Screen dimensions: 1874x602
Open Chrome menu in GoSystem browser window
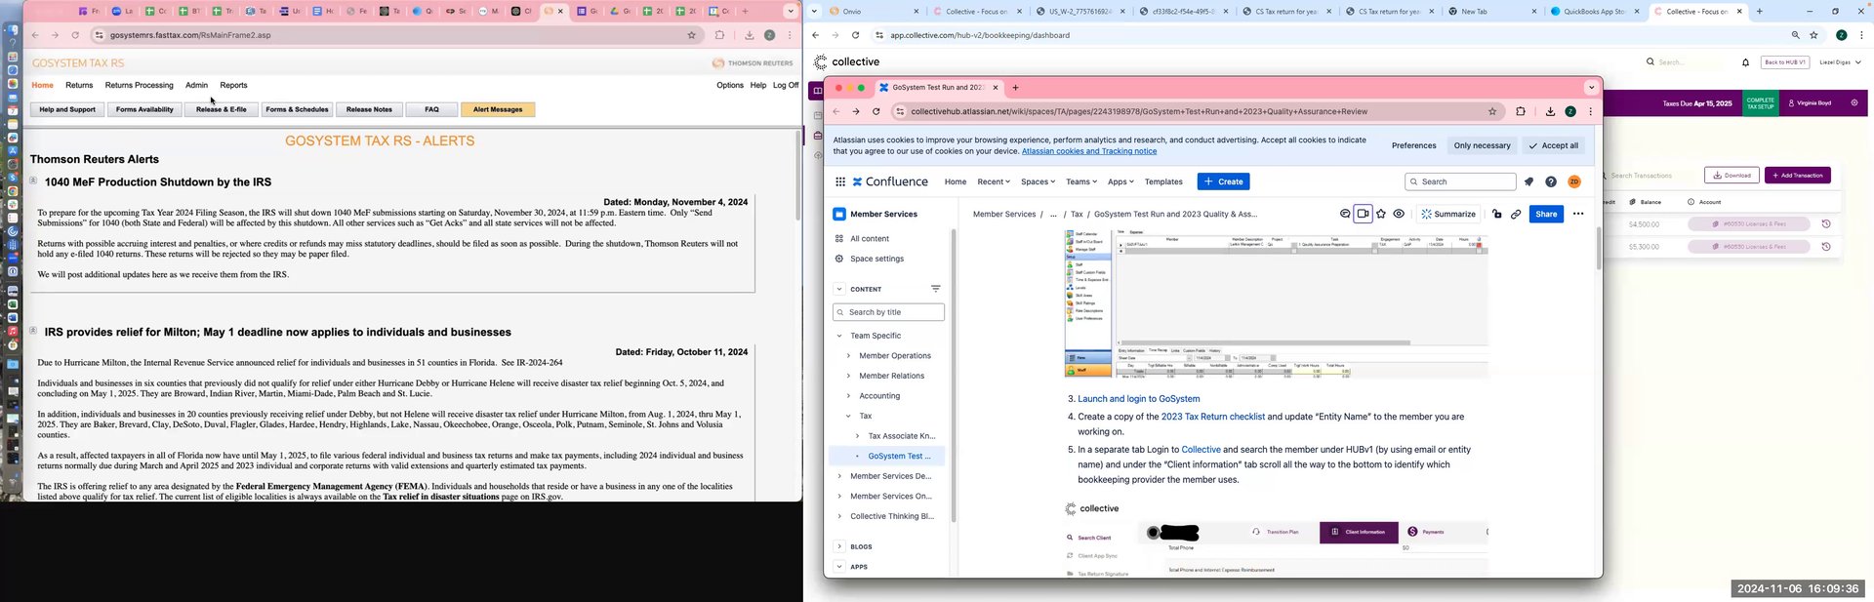tap(791, 35)
